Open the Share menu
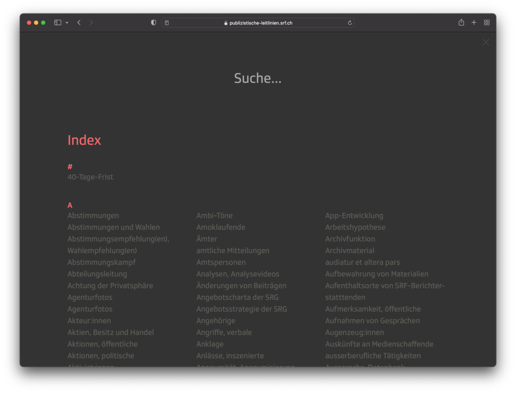The height and width of the screenshot is (393, 516). click(x=461, y=23)
